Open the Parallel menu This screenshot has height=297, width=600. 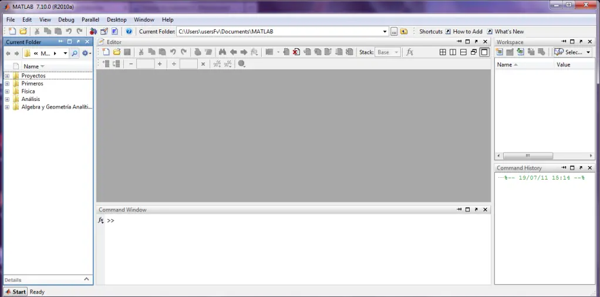90,19
